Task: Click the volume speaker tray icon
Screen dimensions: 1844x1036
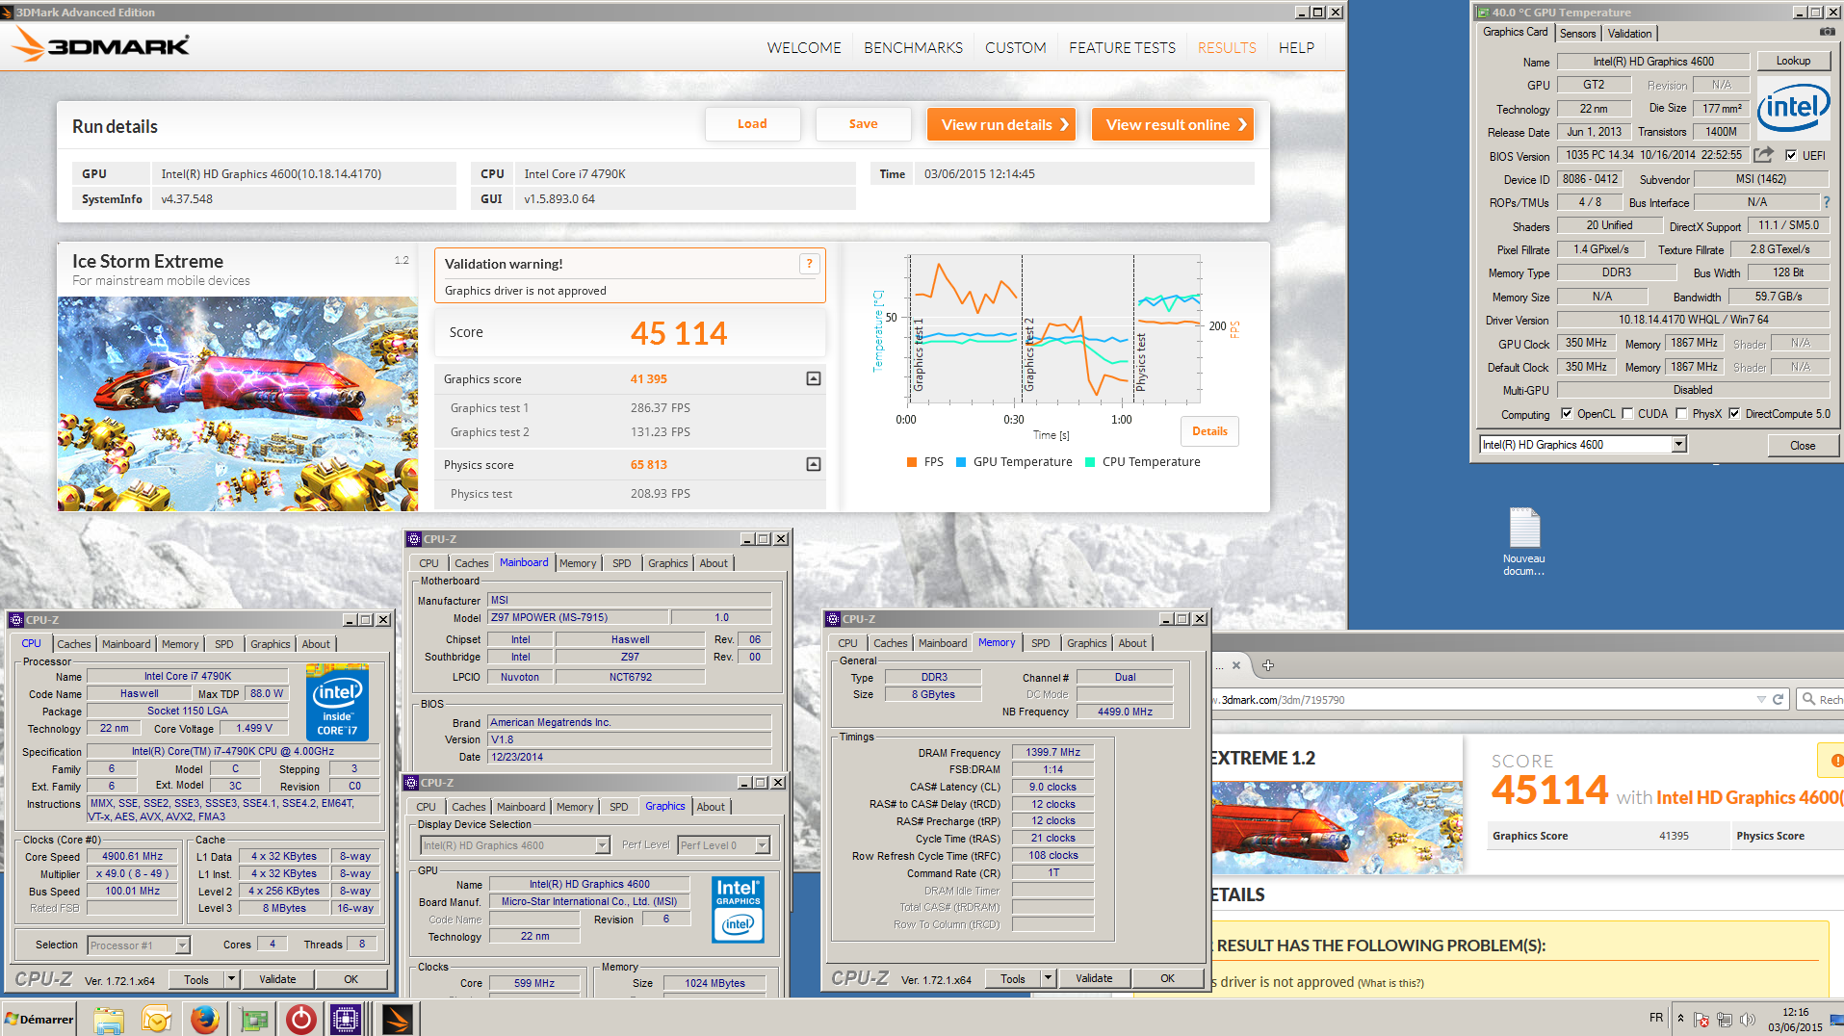Action: point(1748,1019)
